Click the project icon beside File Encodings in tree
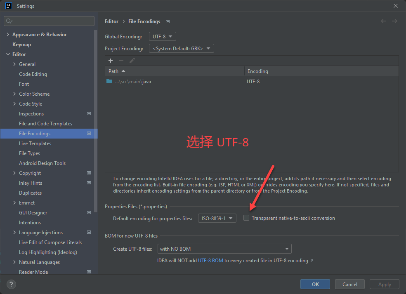 (x=89, y=134)
